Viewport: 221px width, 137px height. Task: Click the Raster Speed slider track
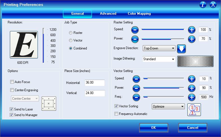163,29
